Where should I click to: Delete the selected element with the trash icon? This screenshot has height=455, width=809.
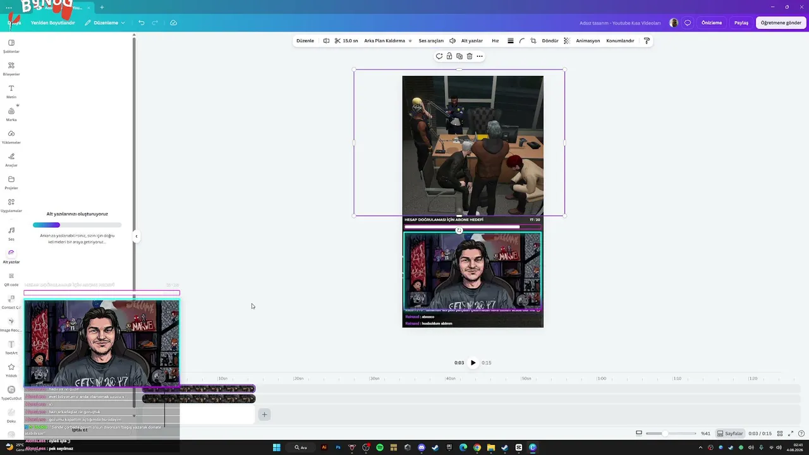(x=470, y=56)
